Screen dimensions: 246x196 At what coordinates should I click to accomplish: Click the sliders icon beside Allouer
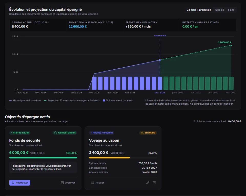(x=93, y=182)
